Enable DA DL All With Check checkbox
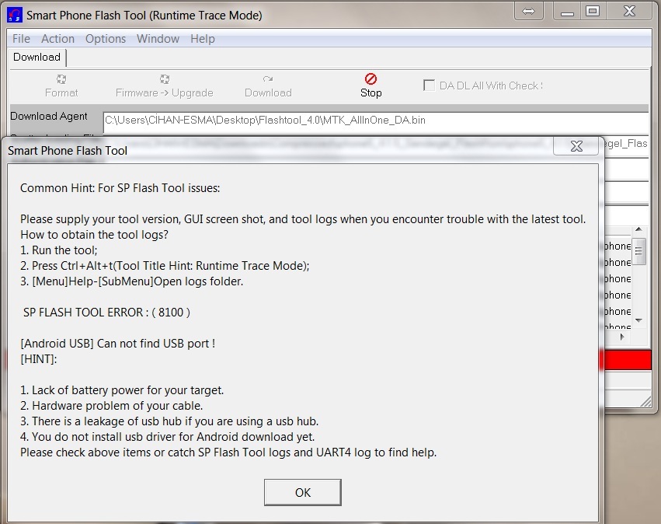Viewport: 661px width, 524px height. point(429,86)
